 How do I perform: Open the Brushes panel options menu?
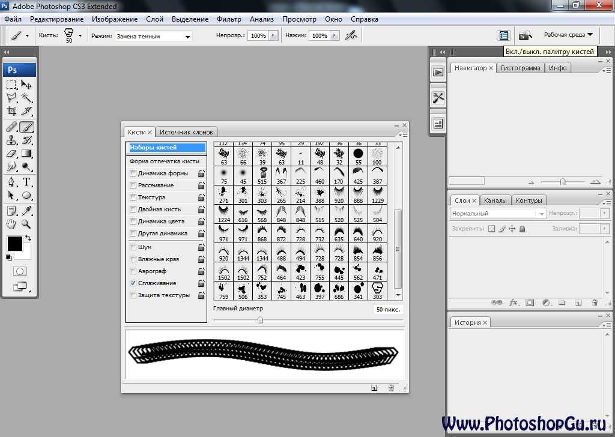tap(403, 134)
